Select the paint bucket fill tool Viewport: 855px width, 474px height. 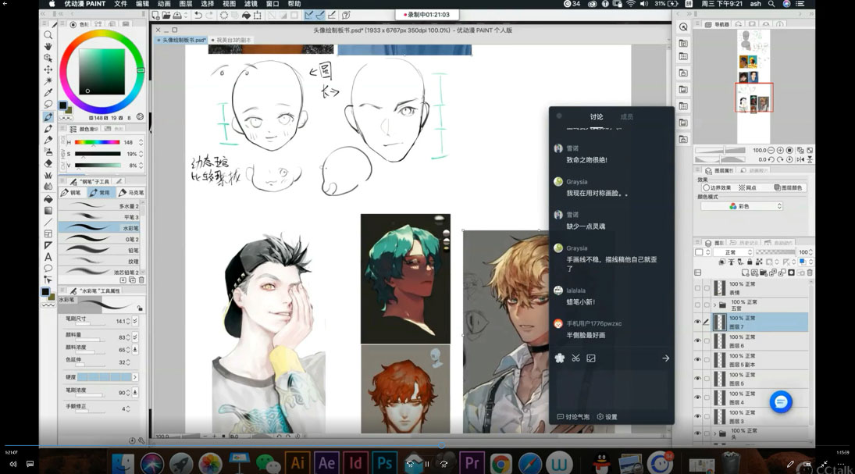[x=48, y=198]
